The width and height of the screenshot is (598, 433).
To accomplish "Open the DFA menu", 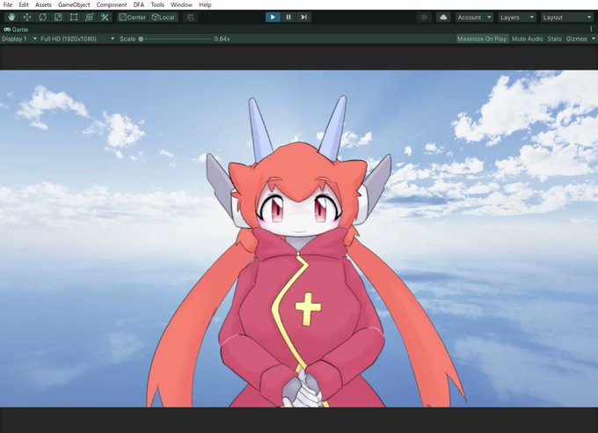I will [139, 4].
